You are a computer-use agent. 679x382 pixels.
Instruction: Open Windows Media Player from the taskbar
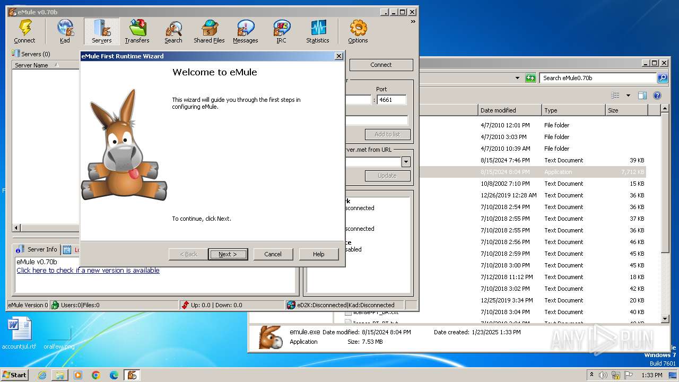78,375
